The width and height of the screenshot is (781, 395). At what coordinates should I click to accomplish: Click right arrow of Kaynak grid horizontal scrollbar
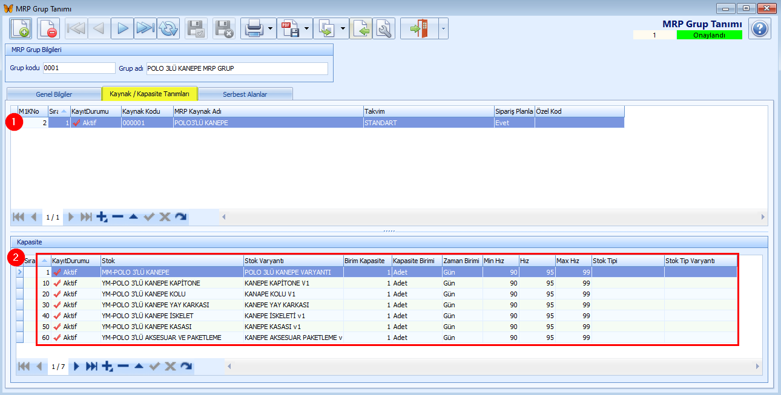763,217
